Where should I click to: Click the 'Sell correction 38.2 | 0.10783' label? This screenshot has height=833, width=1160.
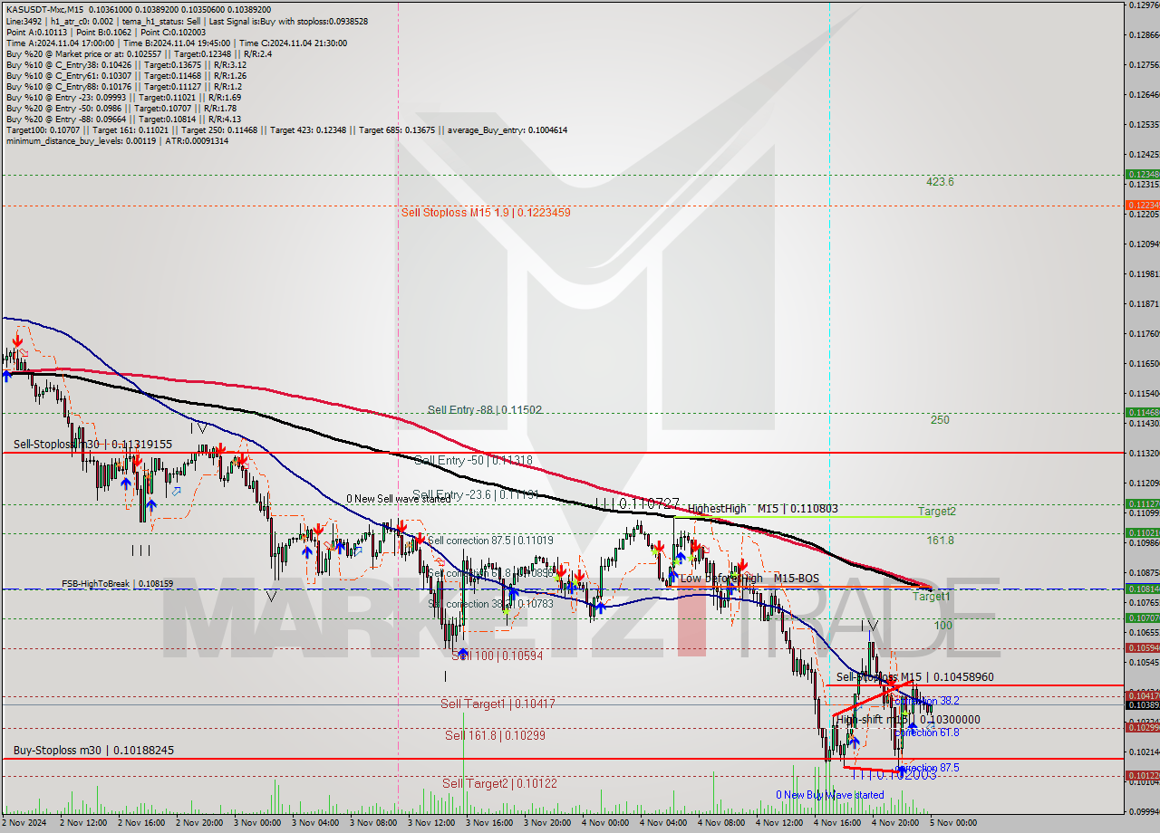[x=490, y=603]
